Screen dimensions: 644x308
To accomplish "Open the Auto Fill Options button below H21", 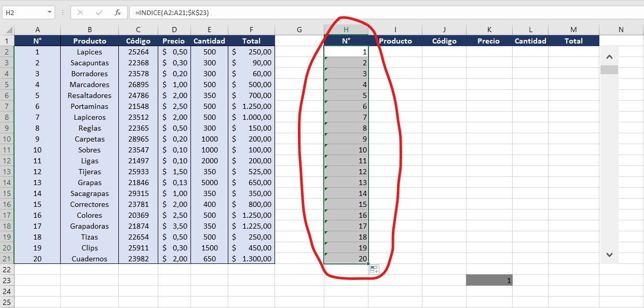I will coord(374,269).
